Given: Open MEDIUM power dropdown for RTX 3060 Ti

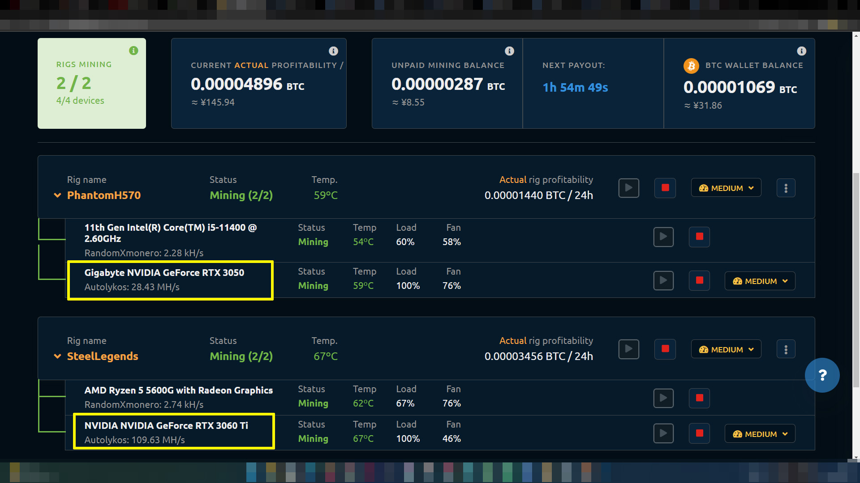Looking at the screenshot, I should coord(760,434).
